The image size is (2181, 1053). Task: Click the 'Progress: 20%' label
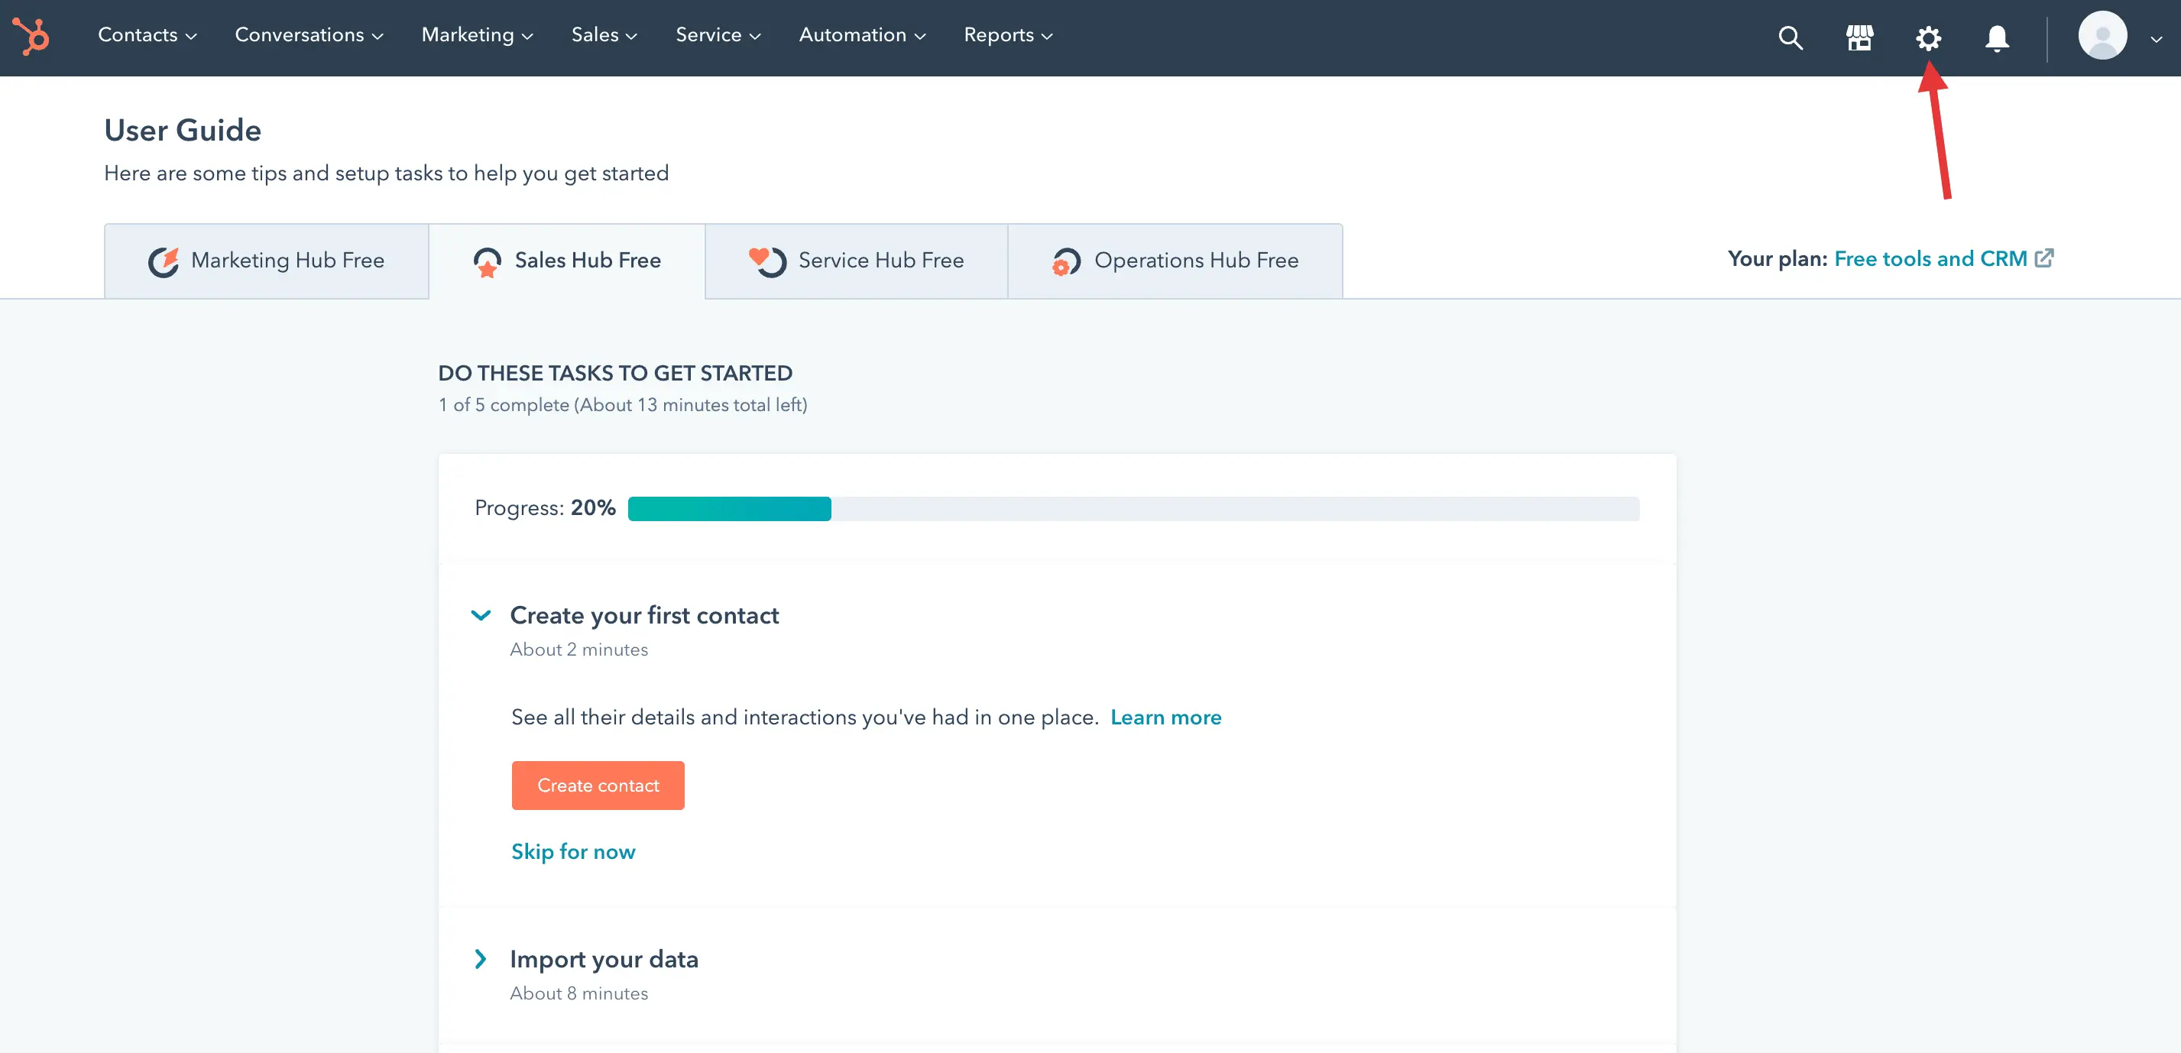pos(546,508)
